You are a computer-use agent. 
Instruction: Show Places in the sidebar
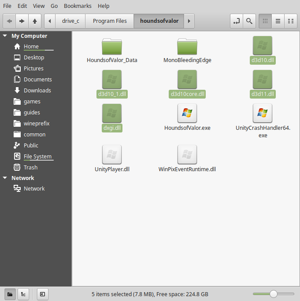click(10, 294)
